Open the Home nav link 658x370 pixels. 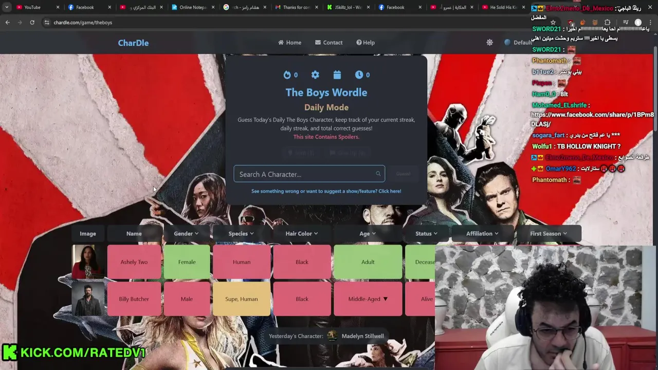point(289,43)
